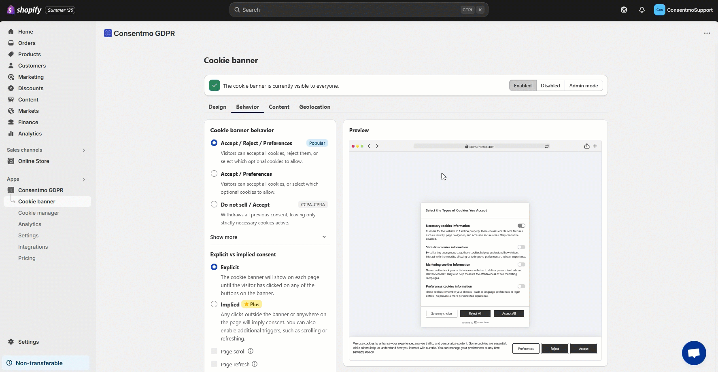Switch to the Design tab
This screenshot has width=718, height=372.
click(217, 107)
